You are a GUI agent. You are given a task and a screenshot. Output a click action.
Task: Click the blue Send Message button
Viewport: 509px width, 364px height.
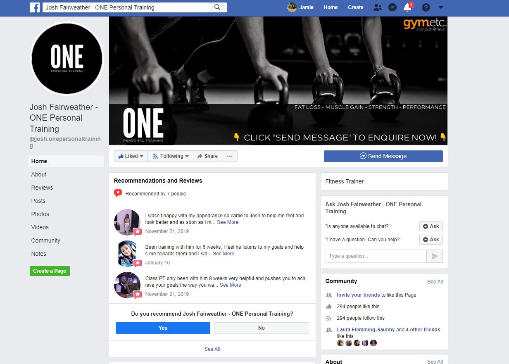(383, 156)
